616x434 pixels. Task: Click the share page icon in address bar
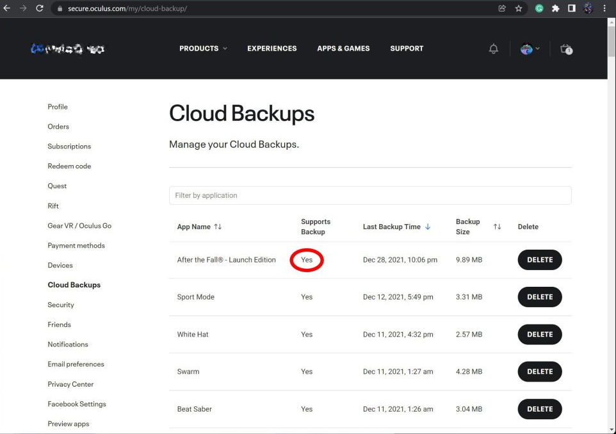point(502,8)
